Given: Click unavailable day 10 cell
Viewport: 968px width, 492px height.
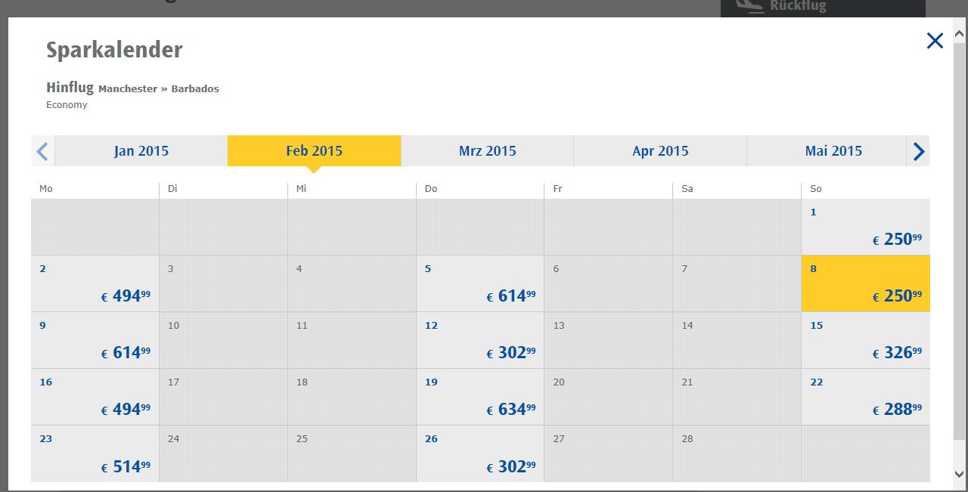Looking at the screenshot, I should point(224,340).
